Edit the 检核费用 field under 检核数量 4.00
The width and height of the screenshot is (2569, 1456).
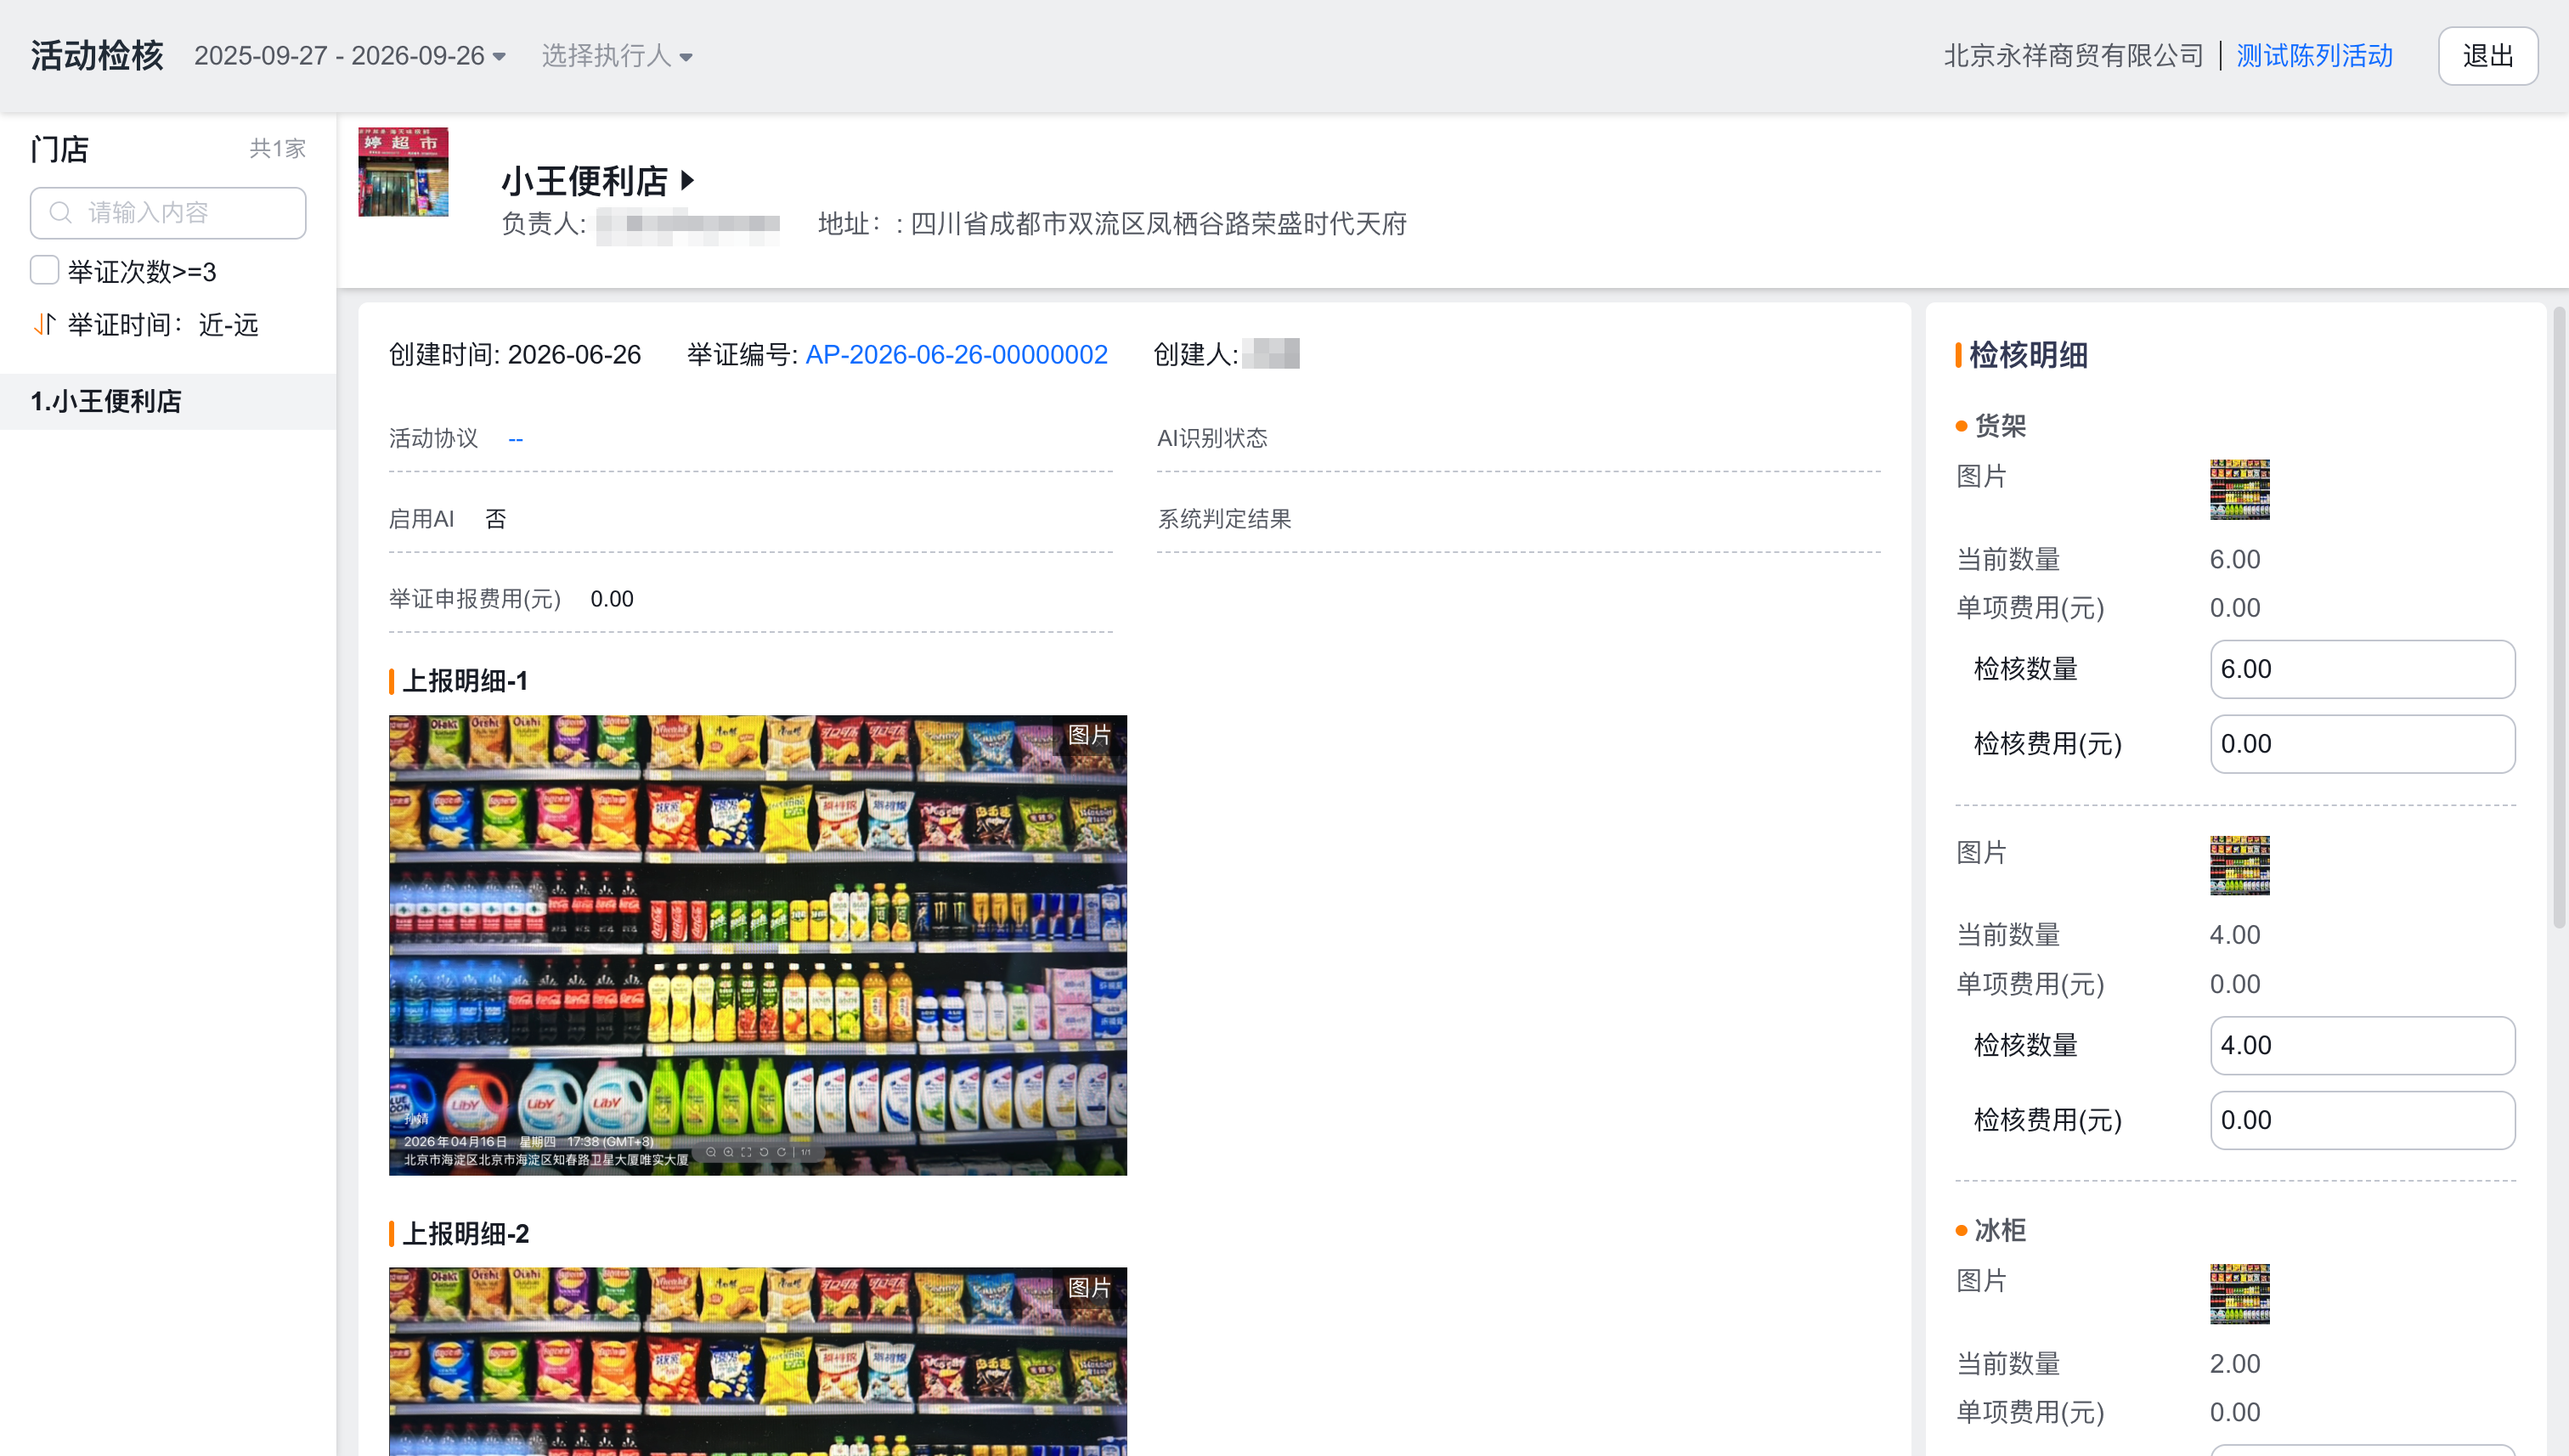click(x=2362, y=1120)
